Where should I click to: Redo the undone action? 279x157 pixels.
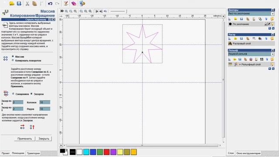tap(57, 3)
